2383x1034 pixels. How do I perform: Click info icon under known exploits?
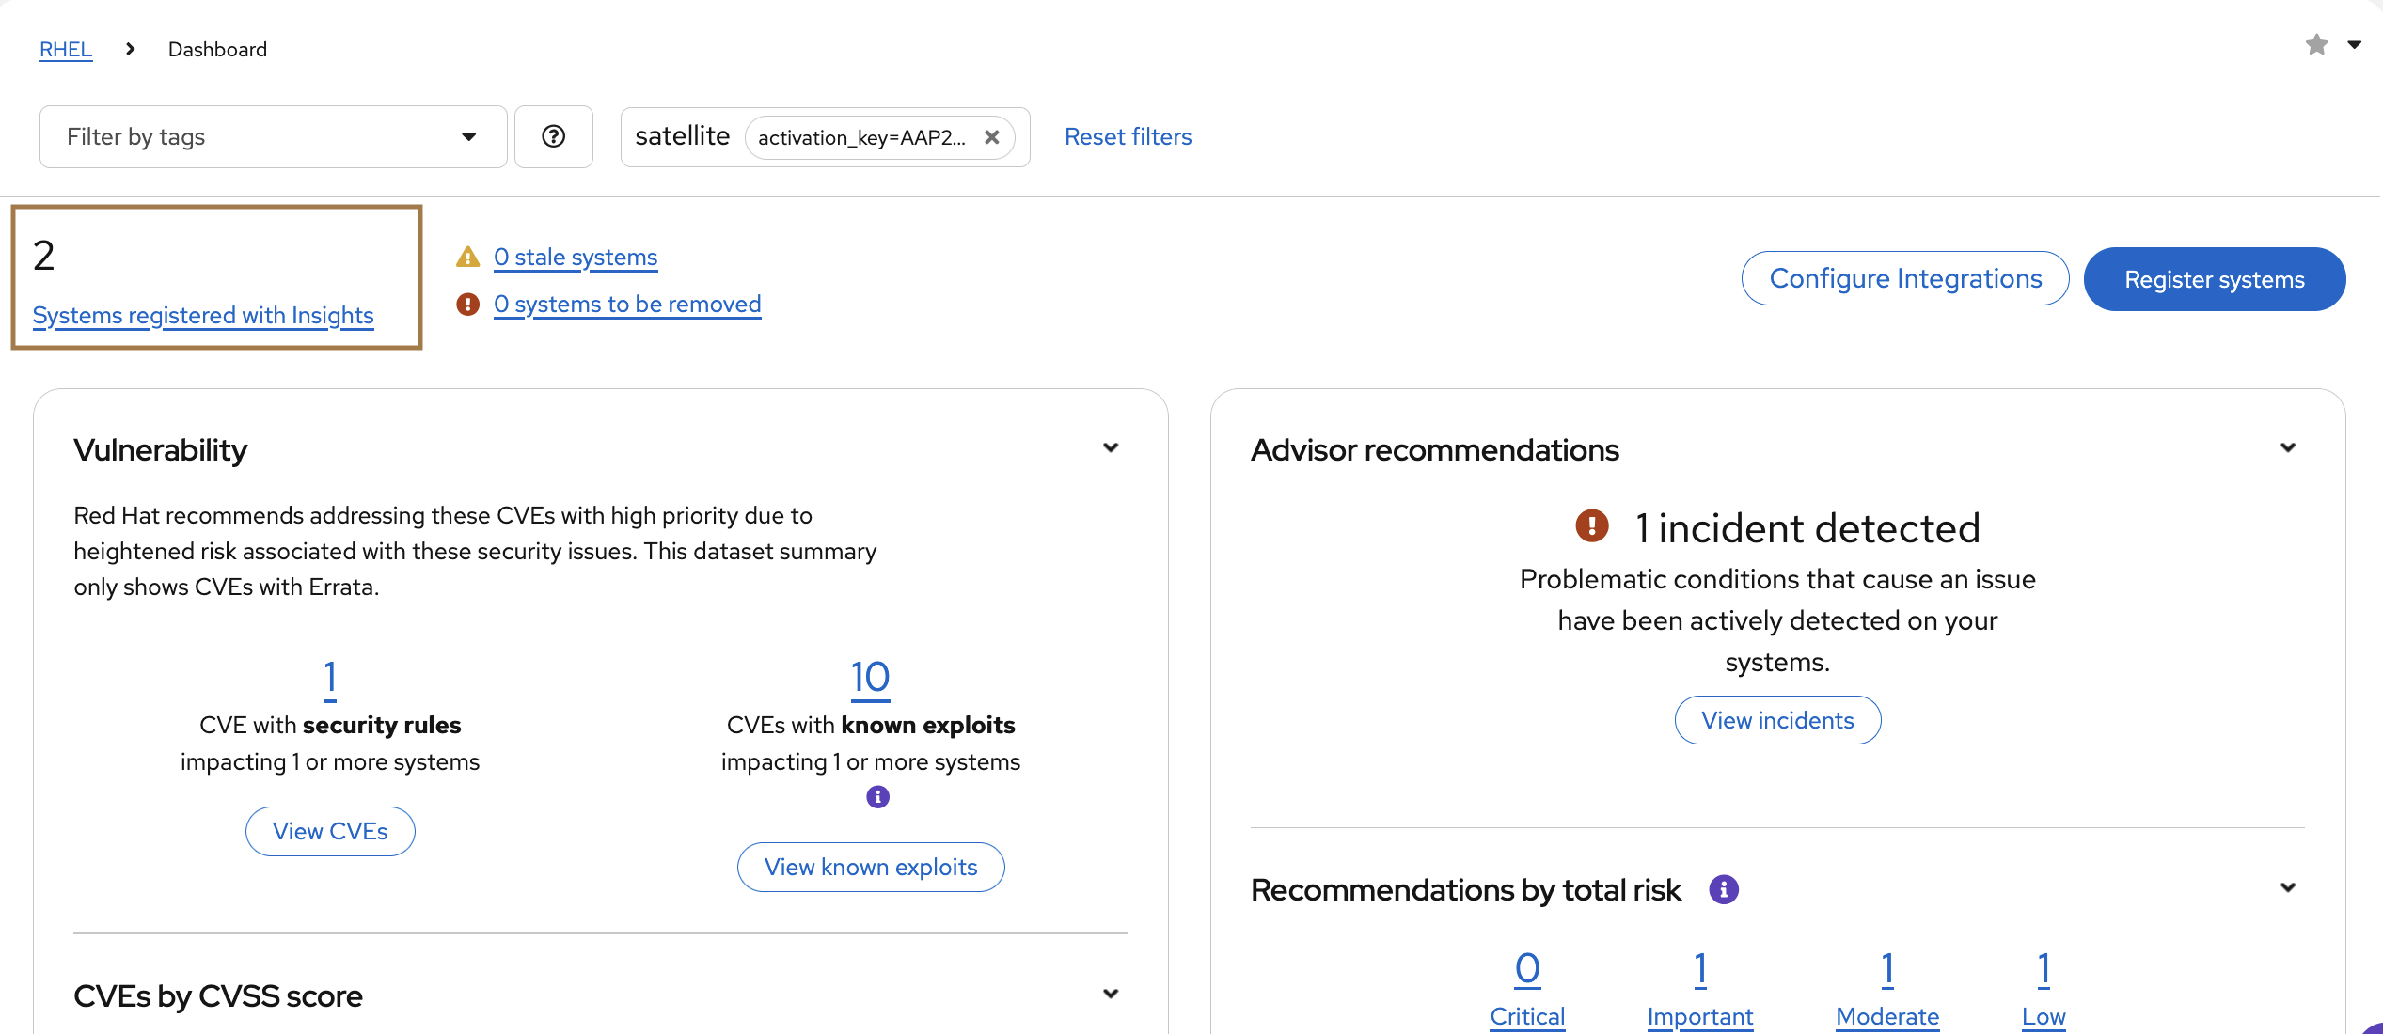877,797
